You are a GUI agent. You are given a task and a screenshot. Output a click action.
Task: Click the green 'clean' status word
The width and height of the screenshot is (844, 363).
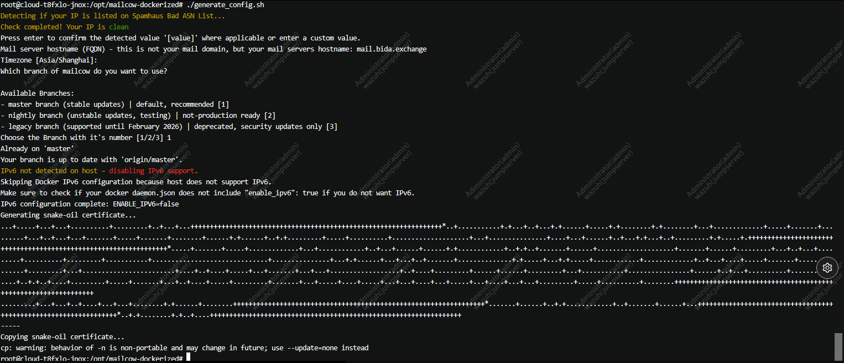click(119, 27)
